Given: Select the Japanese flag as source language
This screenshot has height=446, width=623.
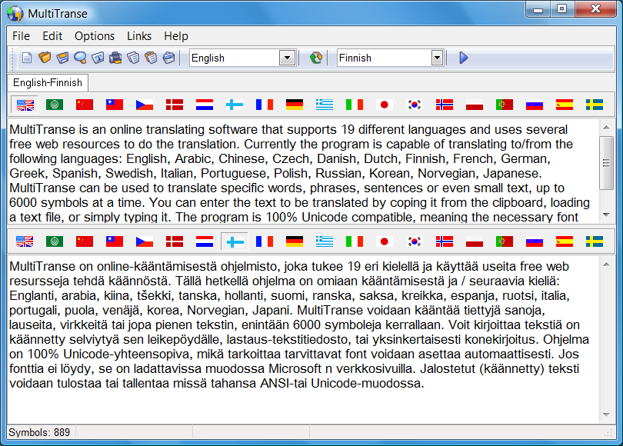Looking at the screenshot, I should click(x=384, y=104).
